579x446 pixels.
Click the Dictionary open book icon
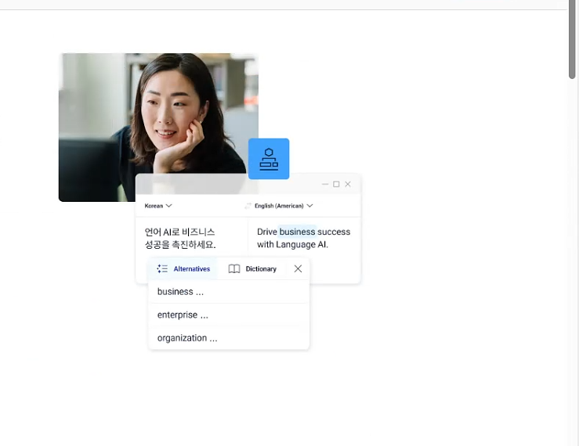234,268
